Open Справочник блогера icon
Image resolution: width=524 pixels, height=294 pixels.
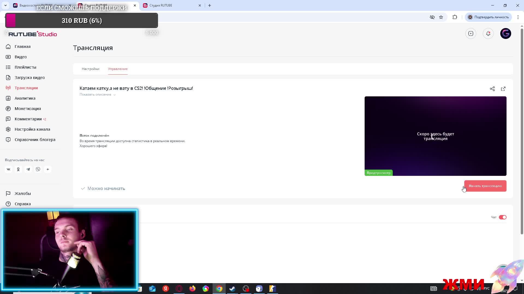pyautogui.click(x=8, y=140)
